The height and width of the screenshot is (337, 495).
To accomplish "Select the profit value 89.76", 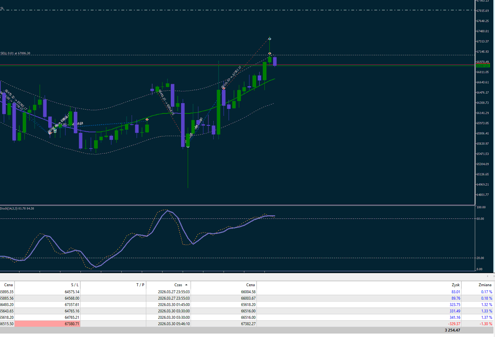I will tap(455, 298).
